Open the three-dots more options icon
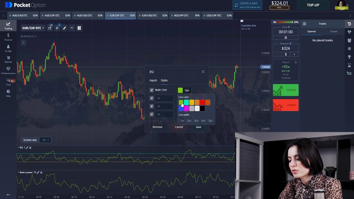Image resolution: width=354 pixels, height=199 pixels. click(x=72, y=28)
